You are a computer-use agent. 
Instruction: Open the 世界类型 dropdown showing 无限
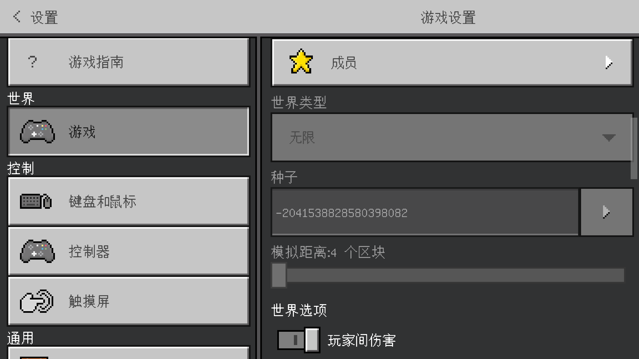click(452, 137)
